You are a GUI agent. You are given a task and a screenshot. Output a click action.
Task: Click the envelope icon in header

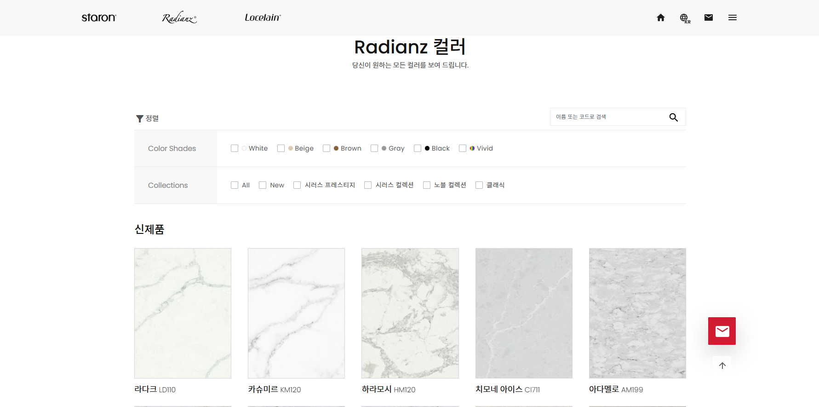point(708,17)
